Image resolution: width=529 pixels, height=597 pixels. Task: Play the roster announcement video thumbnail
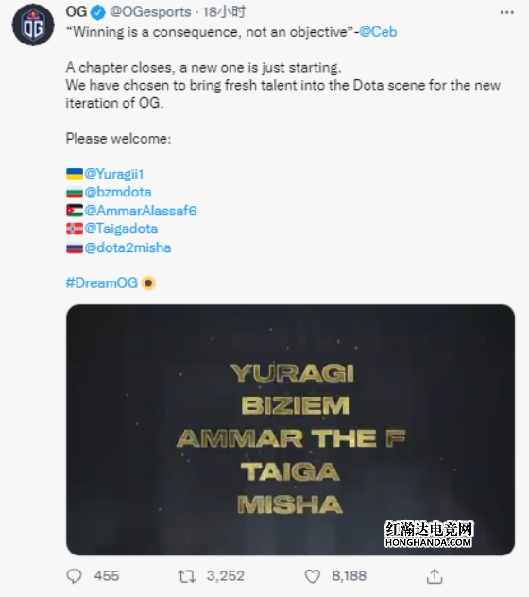pyautogui.click(x=290, y=430)
